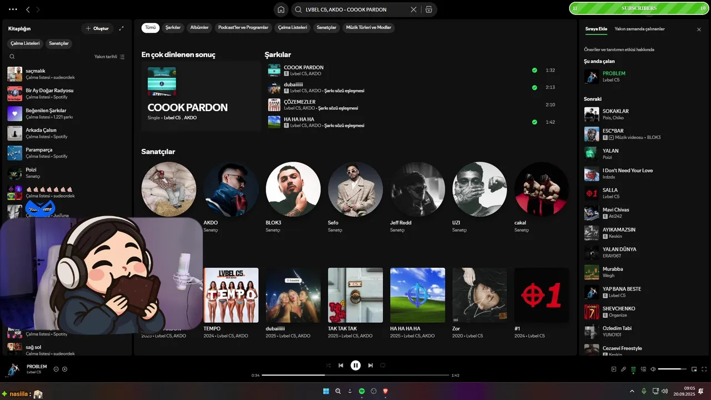Open the Sefo artist picture
Image resolution: width=711 pixels, height=400 pixels.
(x=355, y=189)
